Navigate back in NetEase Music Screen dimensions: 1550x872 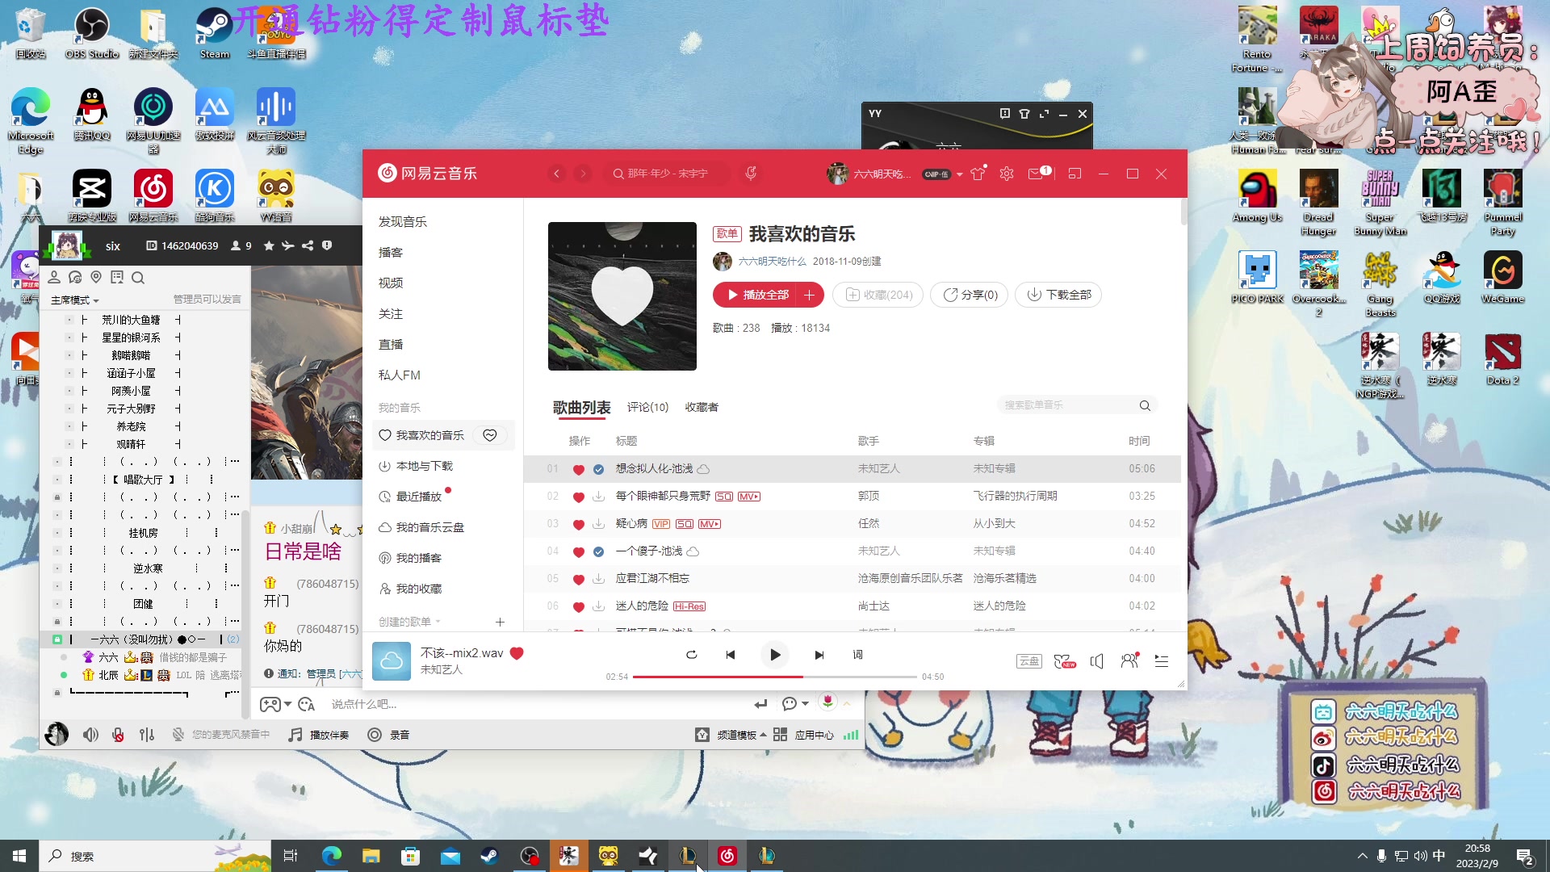[x=556, y=174]
